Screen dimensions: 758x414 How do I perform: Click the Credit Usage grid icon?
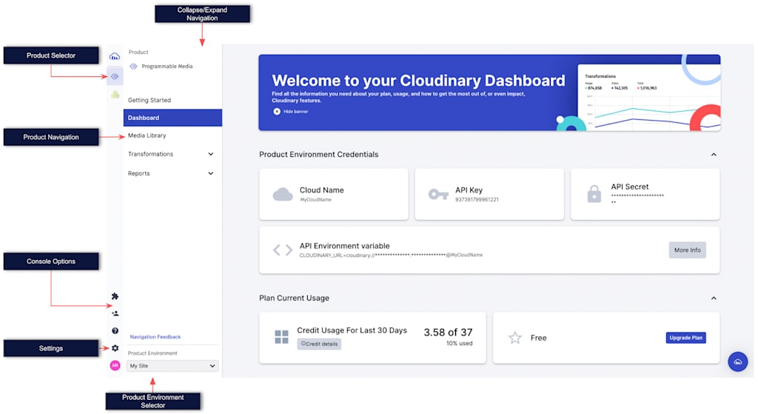click(281, 337)
